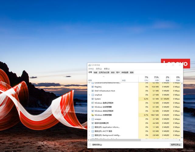The image size is (195, 152).
Task: Click the vertical scrollbar down arrow
Action: coord(182,137)
